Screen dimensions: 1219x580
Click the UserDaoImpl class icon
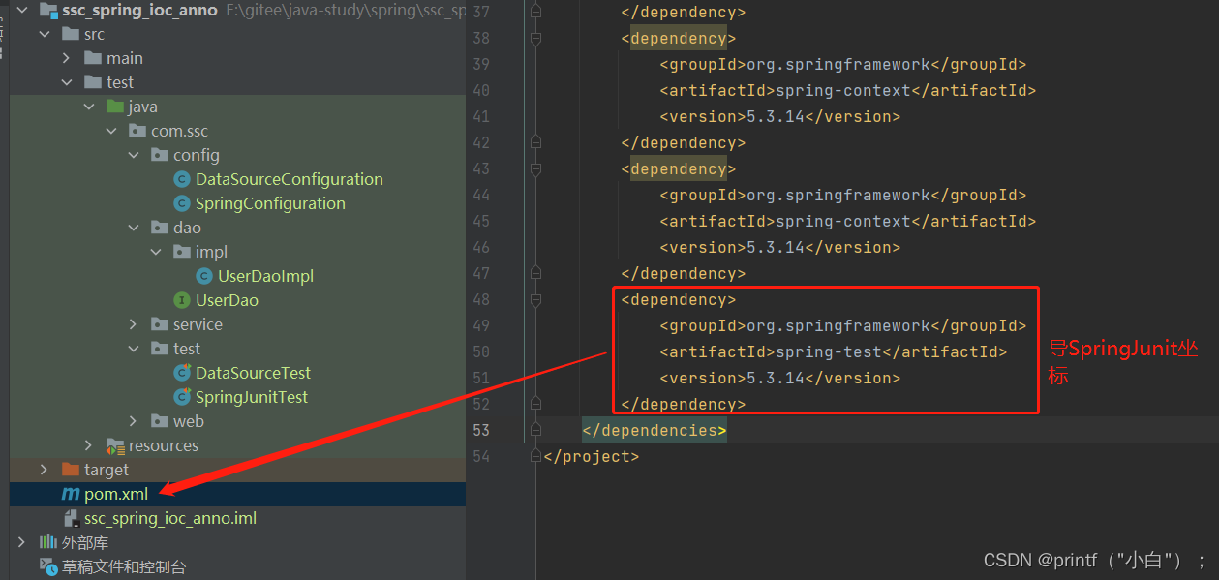(203, 275)
